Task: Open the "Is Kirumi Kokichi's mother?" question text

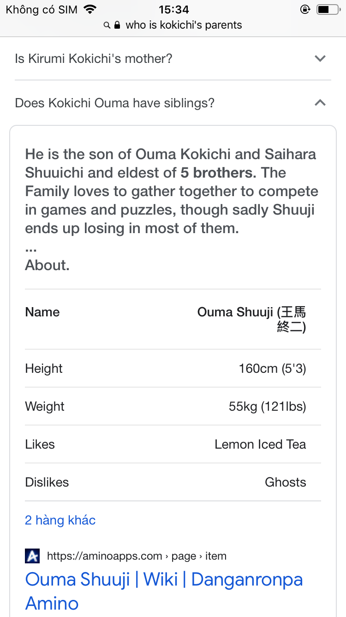Action: point(94,59)
